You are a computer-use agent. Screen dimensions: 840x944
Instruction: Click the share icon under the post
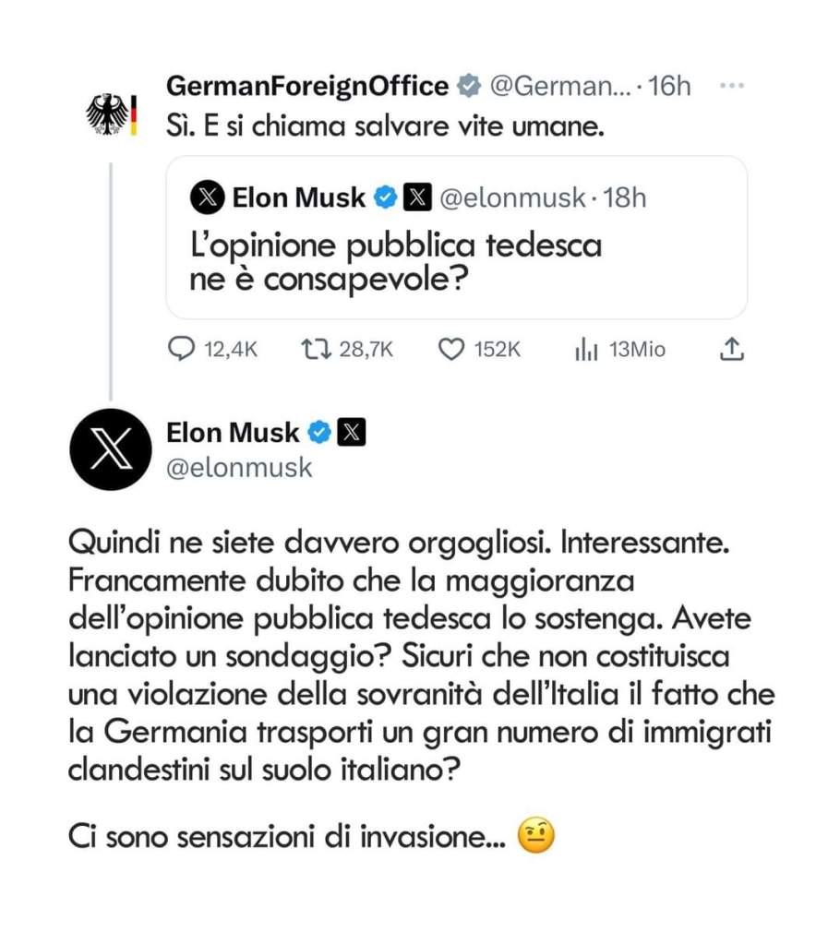[x=731, y=349]
